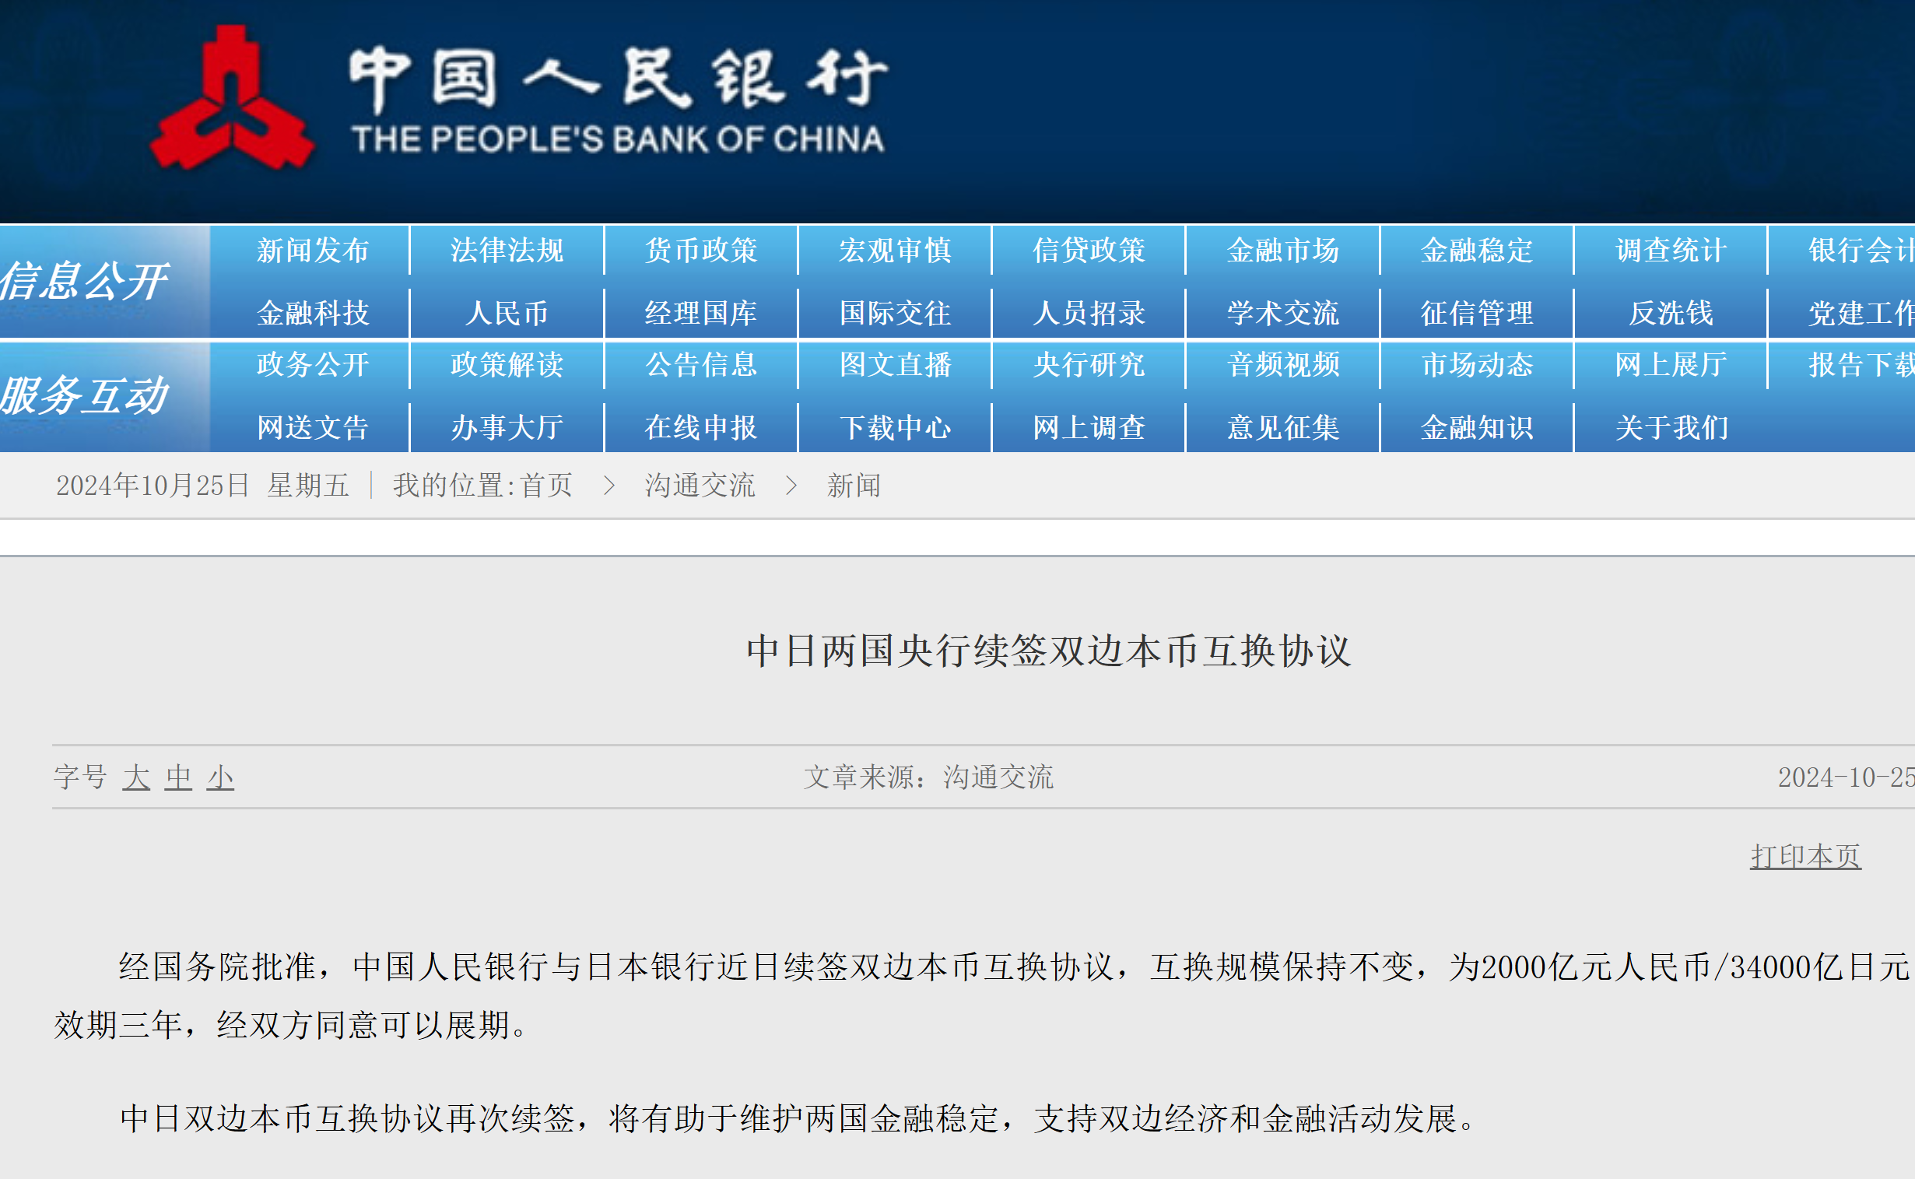The image size is (1915, 1179).
Task: Click the 信息公开 category heading
Action: tap(84, 281)
